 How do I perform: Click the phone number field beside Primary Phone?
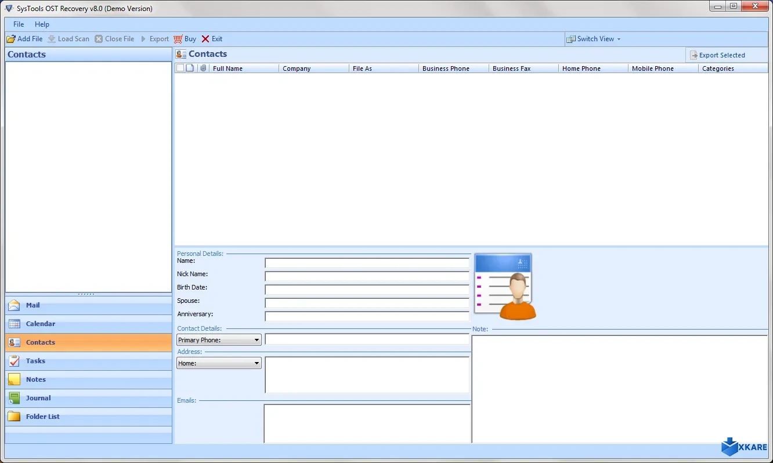[367, 339]
